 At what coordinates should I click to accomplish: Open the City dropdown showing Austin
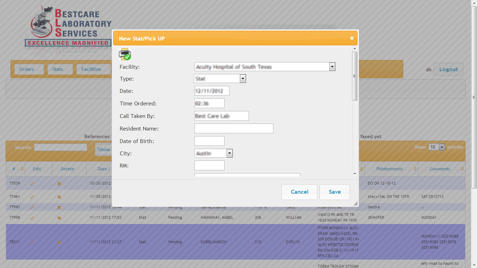(229, 153)
